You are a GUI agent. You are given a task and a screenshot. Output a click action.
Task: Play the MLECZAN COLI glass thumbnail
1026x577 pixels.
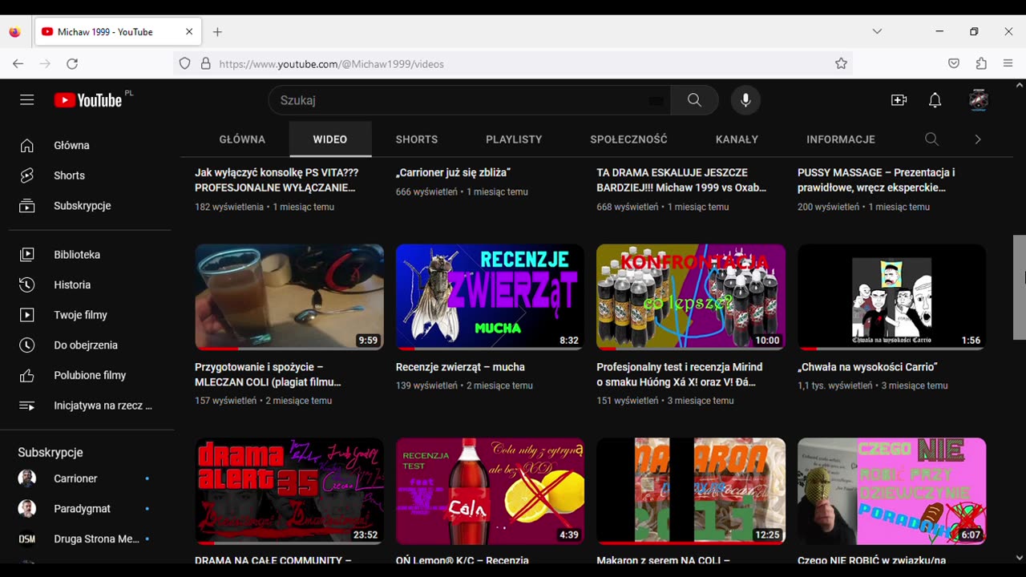click(x=289, y=297)
